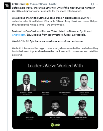The height and width of the screenshot is (131, 103).
Task: Follow the Crypto.com hyperlink
Action: [19, 35]
